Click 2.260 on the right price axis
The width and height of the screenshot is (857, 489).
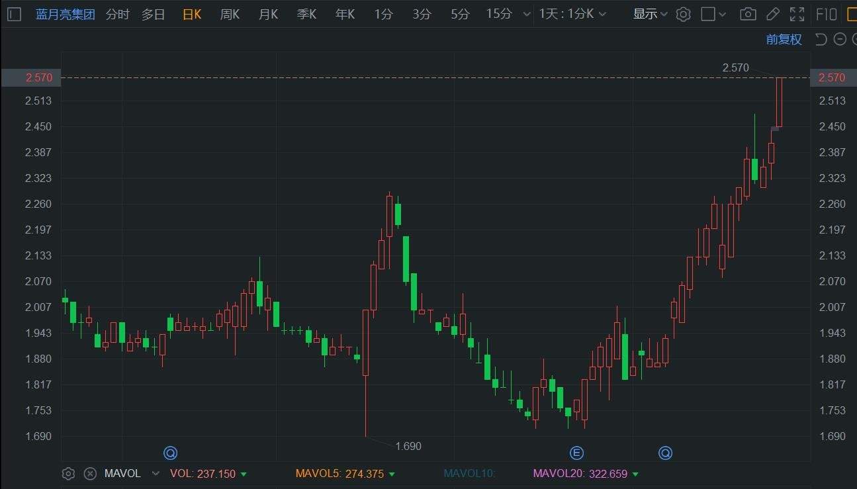832,204
